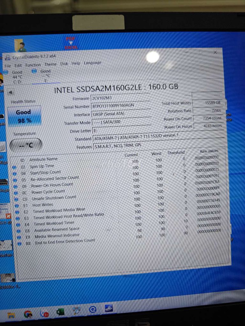Open the Theme menu
245x326 pixels.
(x=50, y=64)
